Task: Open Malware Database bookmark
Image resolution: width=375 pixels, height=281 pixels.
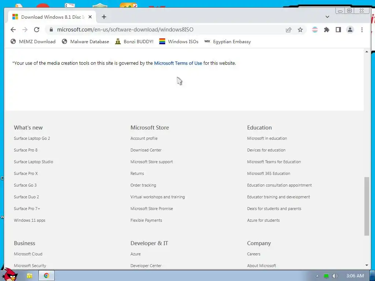Action: [x=85, y=42]
